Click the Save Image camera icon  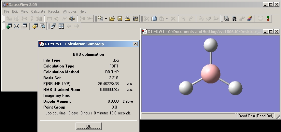(135, 19)
